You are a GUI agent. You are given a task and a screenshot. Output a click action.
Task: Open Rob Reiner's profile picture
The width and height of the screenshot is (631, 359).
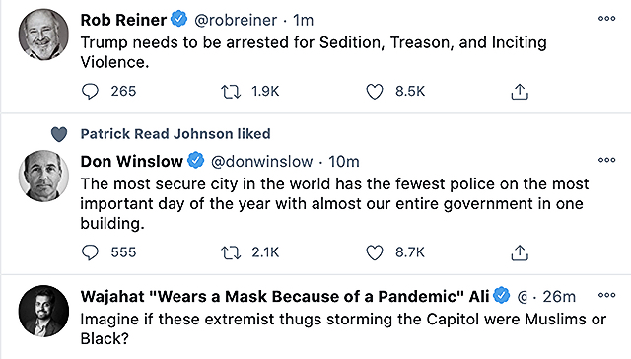43,35
